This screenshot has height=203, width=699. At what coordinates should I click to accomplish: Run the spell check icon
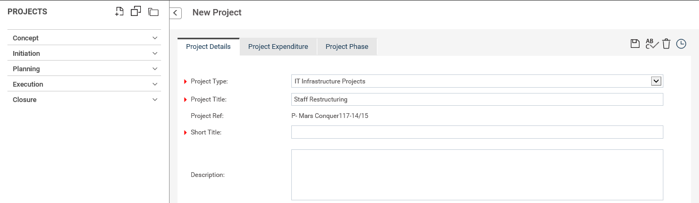[652, 44]
